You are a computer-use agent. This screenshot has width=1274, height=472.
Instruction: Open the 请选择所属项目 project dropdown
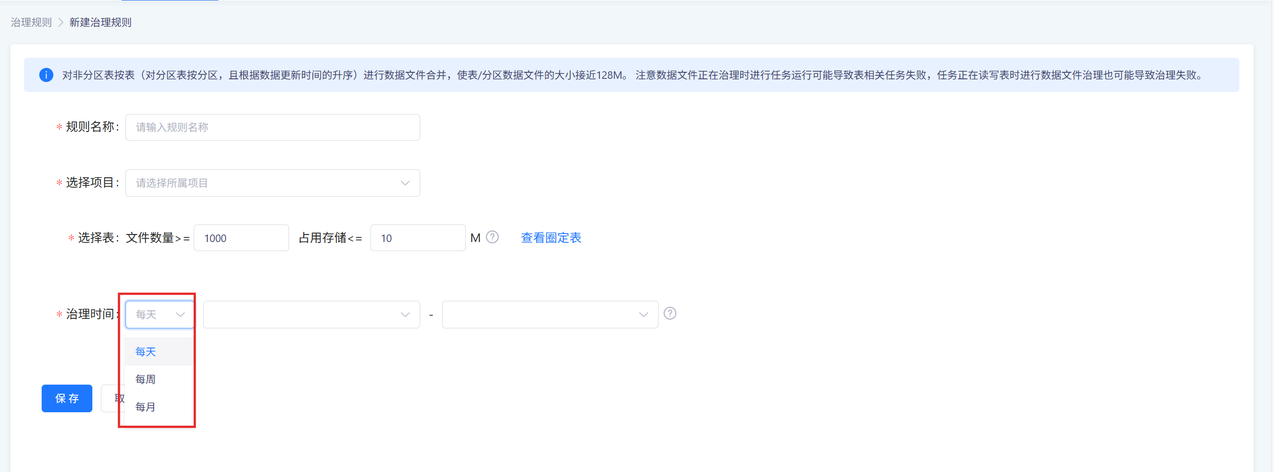[273, 183]
